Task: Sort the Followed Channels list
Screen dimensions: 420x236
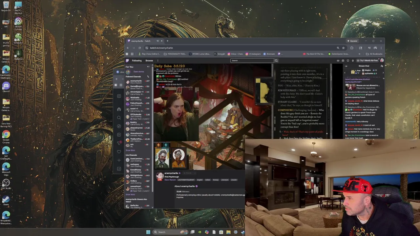Action: pyautogui.click(x=148, y=77)
